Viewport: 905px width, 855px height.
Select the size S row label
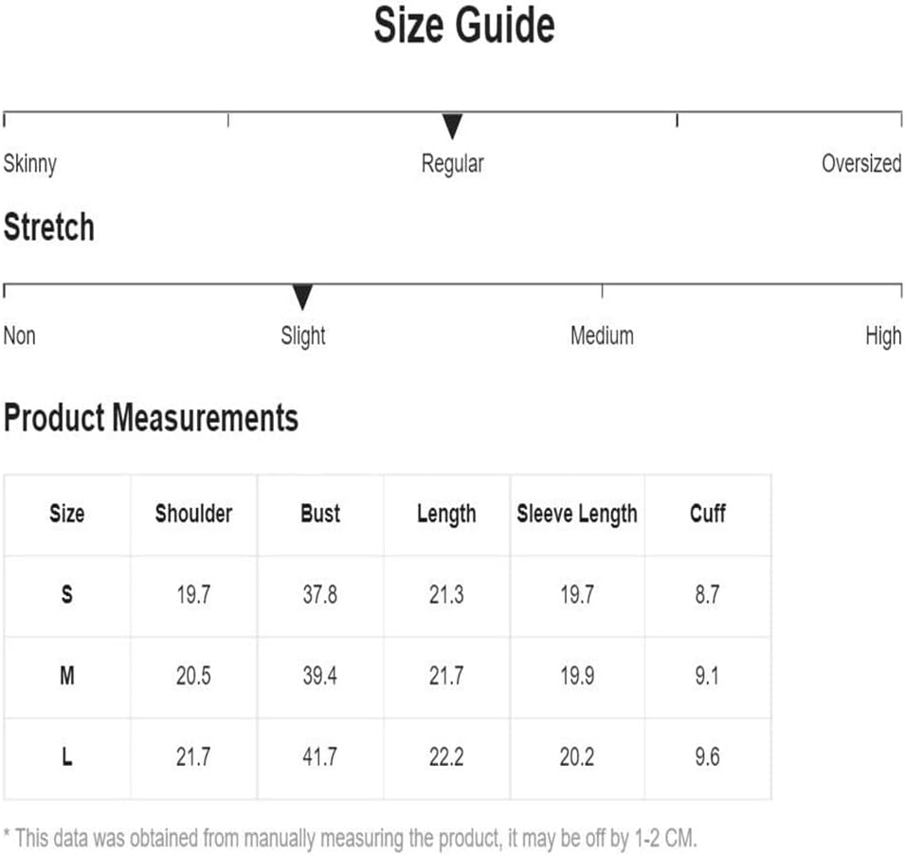67,594
